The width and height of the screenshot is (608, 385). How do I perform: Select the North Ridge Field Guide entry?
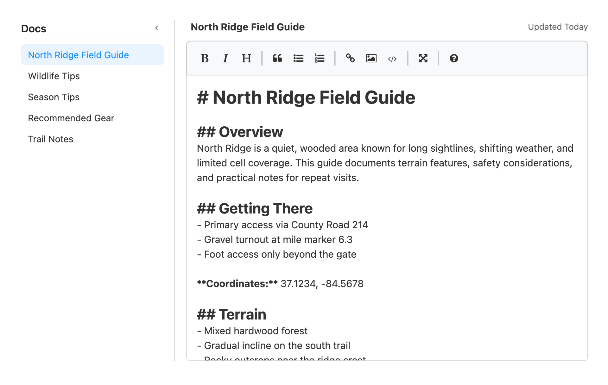[78, 55]
